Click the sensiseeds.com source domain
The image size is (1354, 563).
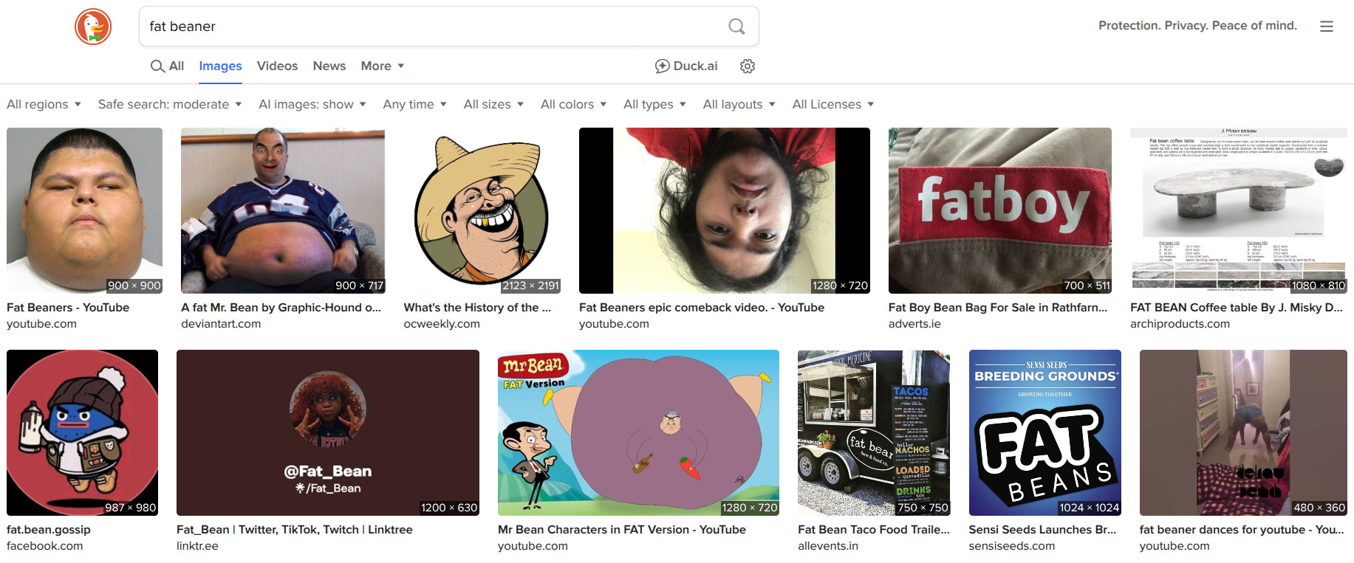tap(1012, 546)
